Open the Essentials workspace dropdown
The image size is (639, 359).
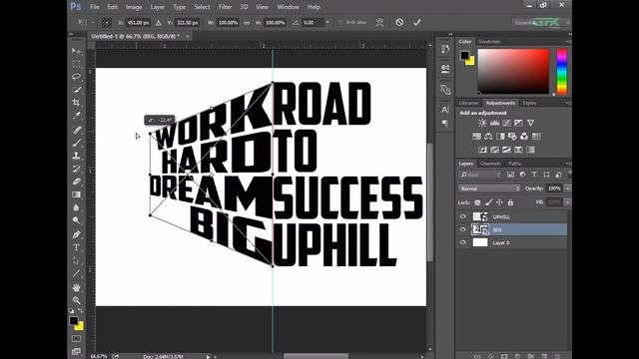click(540, 22)
